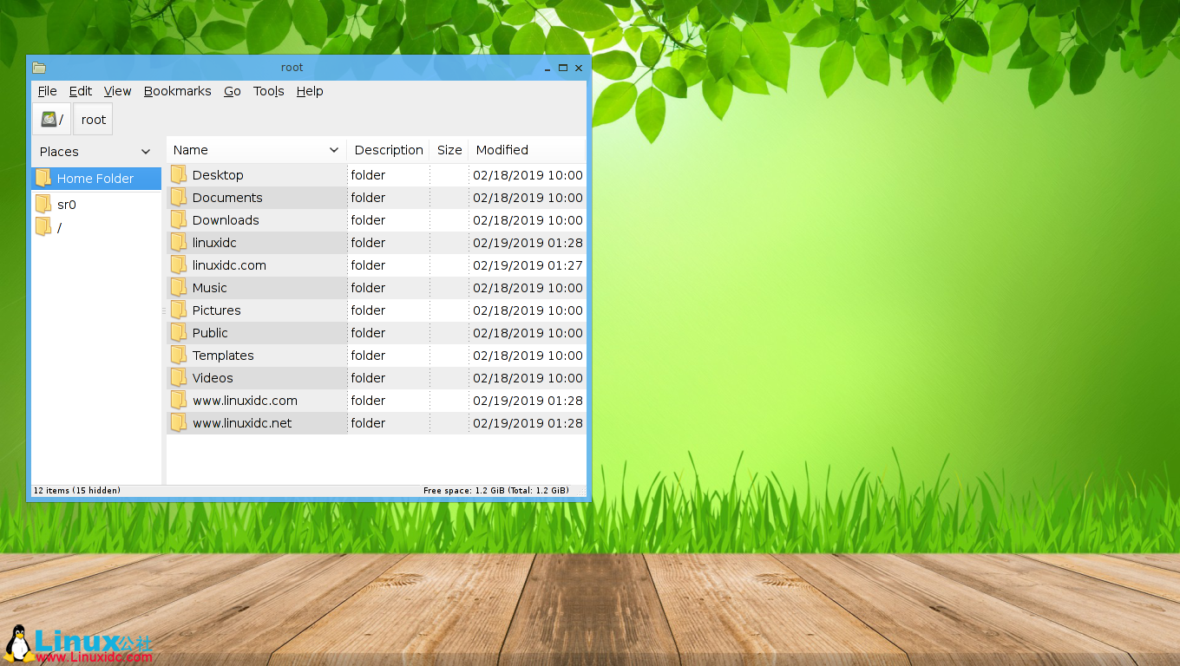The height and width of the screenshot is (666, 1180).
Task: Select the www.linuxidc.net folder icon
Action: click(179, 422)
